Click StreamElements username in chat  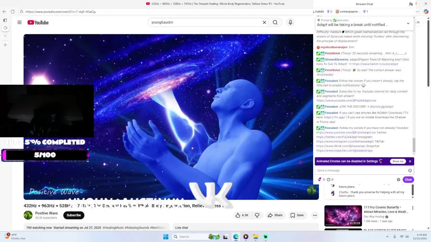point(337,59)
